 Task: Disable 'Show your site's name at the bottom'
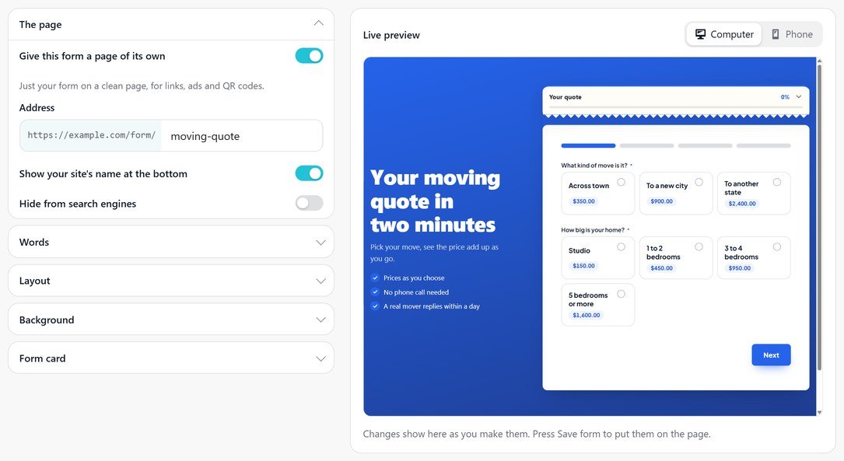tap(309, 173)
